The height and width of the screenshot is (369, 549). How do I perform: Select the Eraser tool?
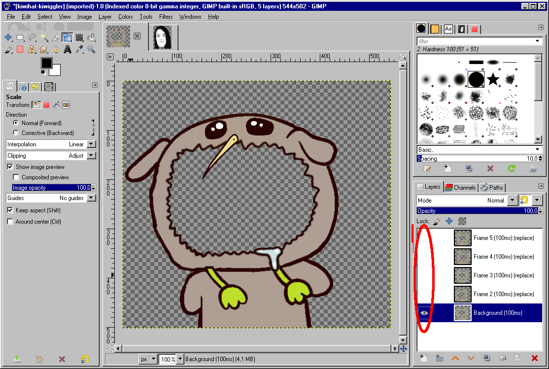[20, 49]
